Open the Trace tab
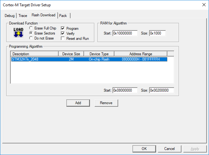 pyautogui.click(x=23, y=16)
